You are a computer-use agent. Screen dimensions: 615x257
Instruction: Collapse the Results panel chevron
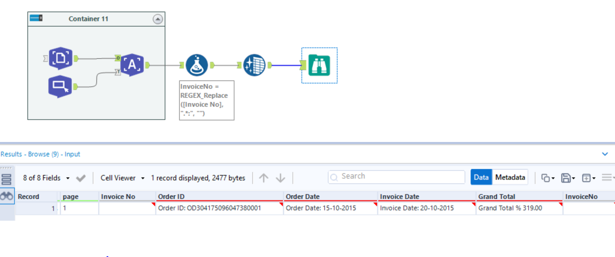[605, 154]
